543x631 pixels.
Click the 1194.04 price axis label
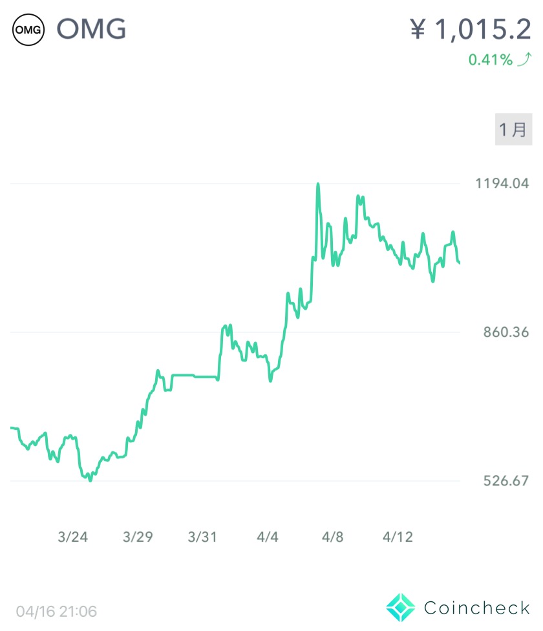pos(502,184)
